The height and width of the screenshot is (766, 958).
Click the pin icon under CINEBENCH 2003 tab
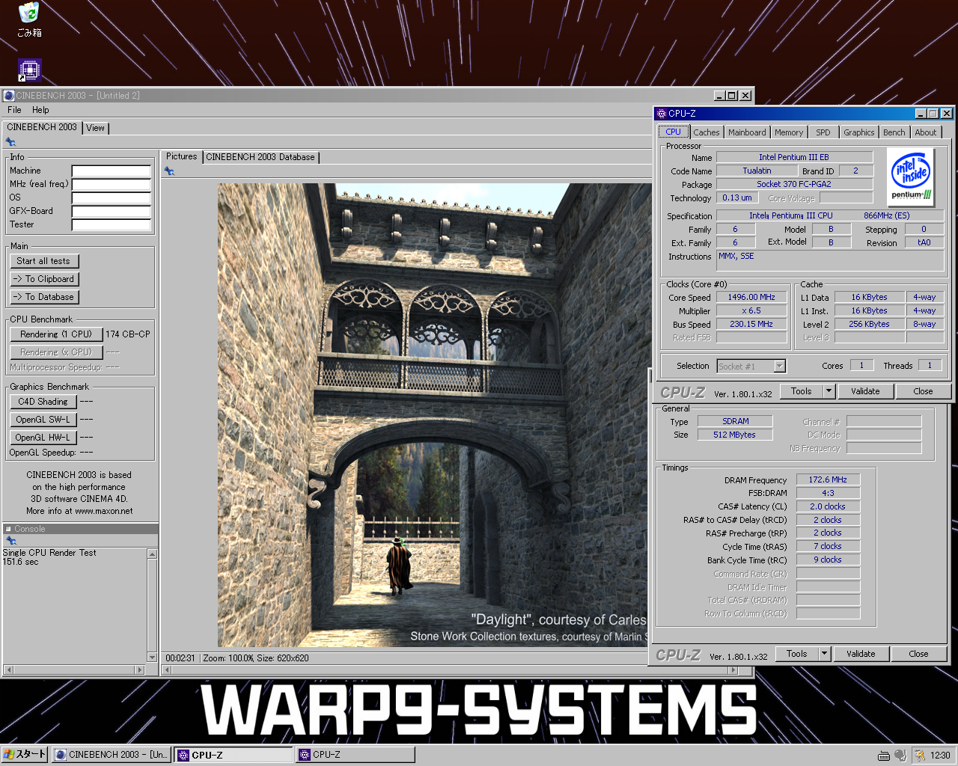point(10,142)
